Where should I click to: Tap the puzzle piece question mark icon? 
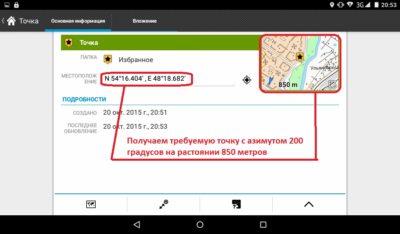pos(236,204)
